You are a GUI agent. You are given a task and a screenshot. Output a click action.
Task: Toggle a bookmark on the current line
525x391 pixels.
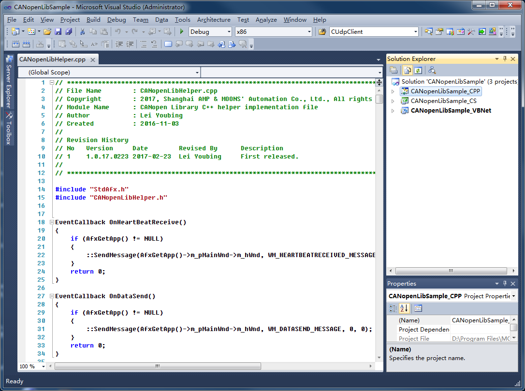click(168, 44)
